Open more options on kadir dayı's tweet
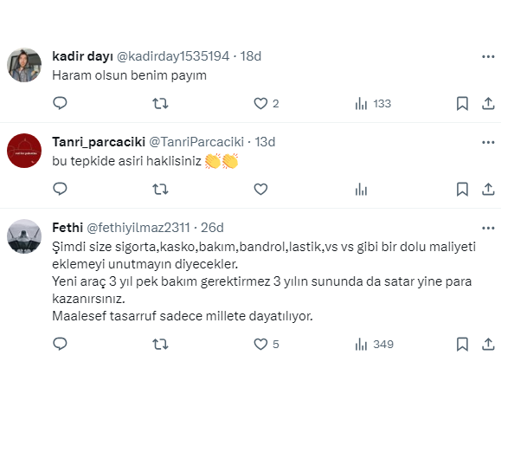 [488, 56]
